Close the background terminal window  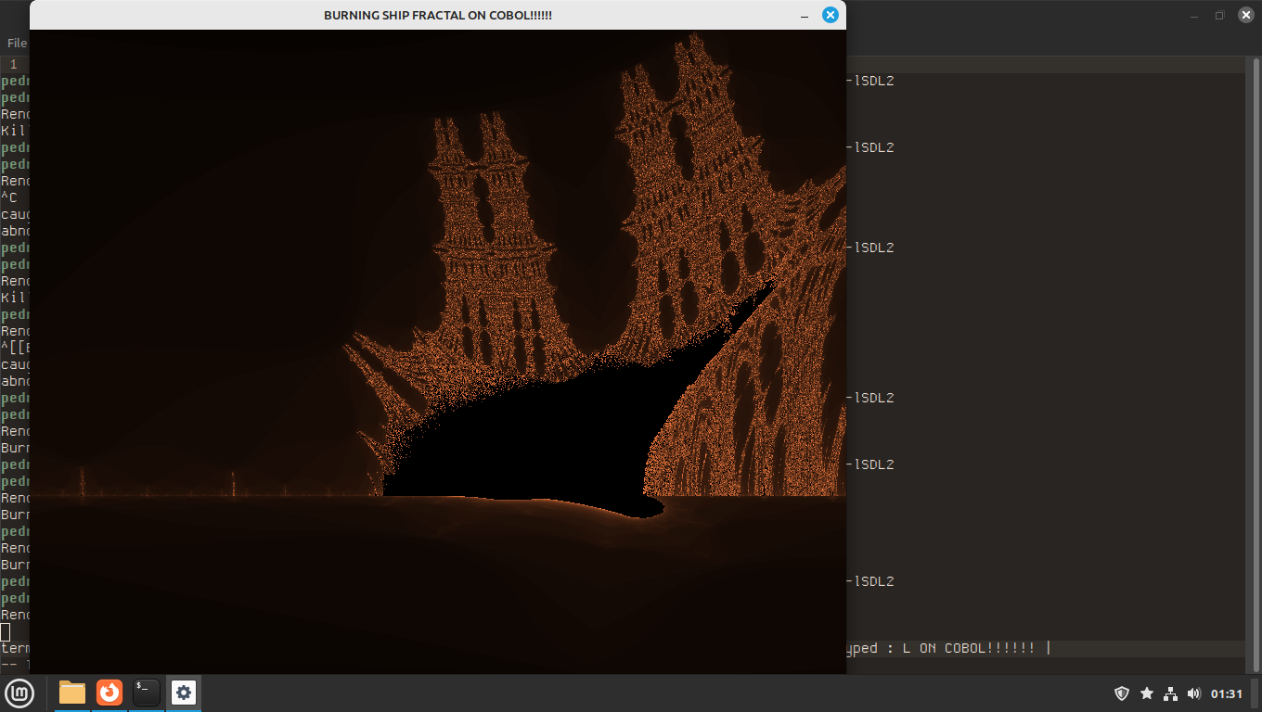tap(1243, 15)
